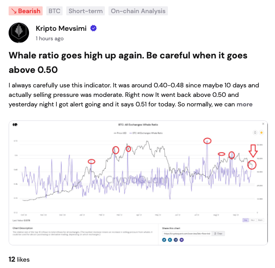Image resolution: width=275 pixels, height=268 pixels.
Task: Share chart via the last social icon
Action: pyautogui.click(x=182, y=239)
